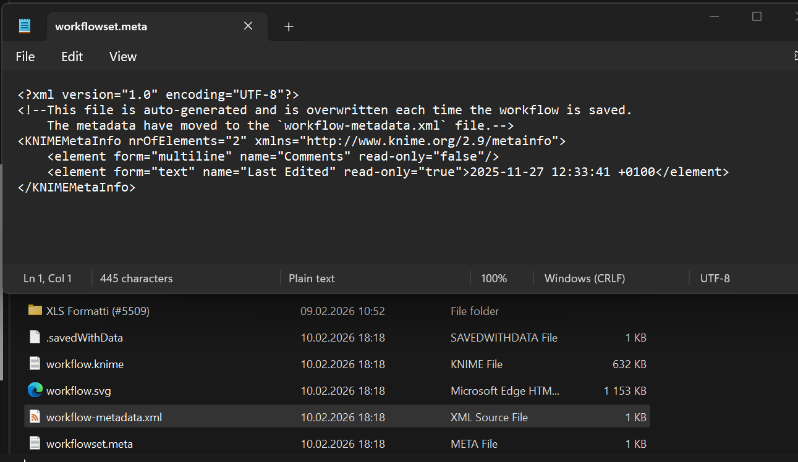
Task: Click the UTF-8 encoding indicator
Action: tap(715, 279)
